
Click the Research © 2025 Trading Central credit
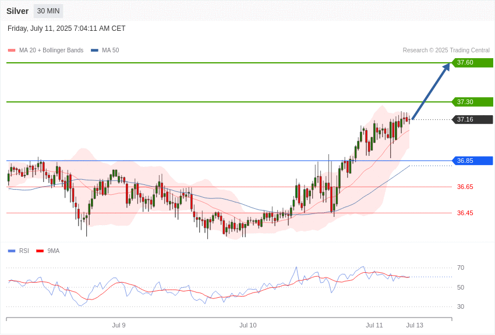coord(446,50)
